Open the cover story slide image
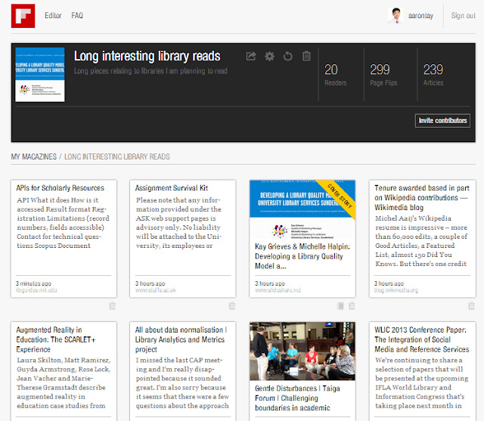Viewport: 484px width, 421px height. point(302,209)
